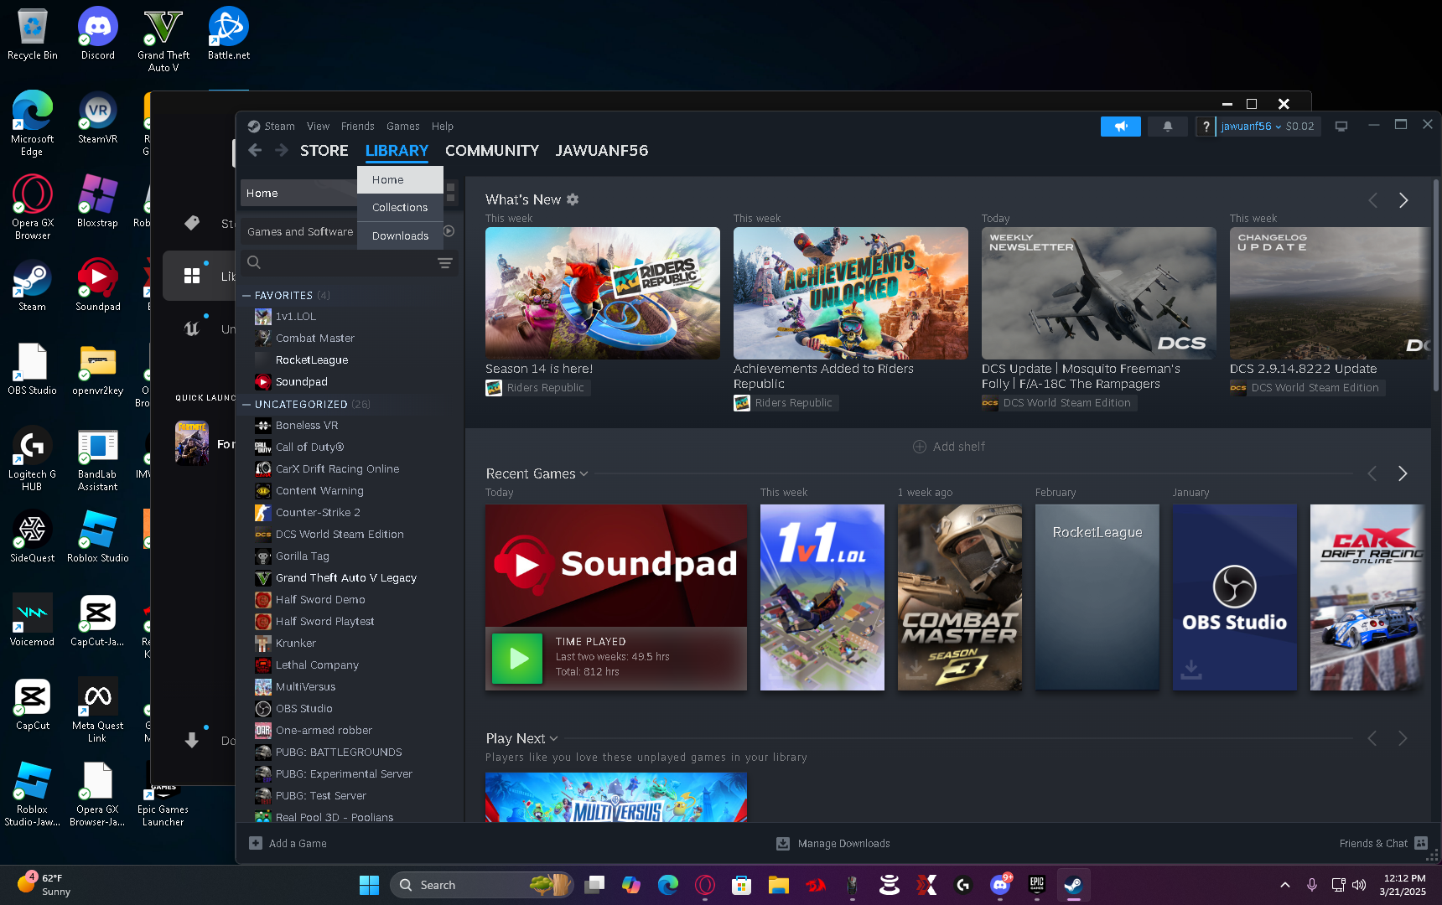Collapse the UNCATEGORIZED category
Viewport: 1442px width, 905px height.
coord(246,405)
